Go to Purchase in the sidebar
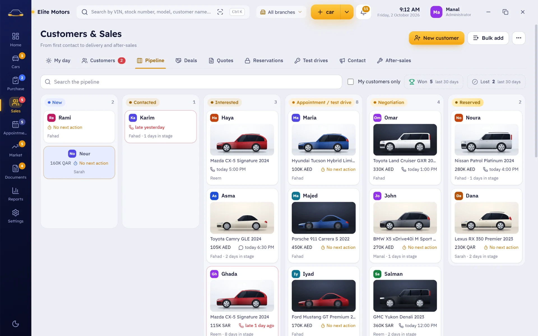This screenshot has height=336, width=538. pos(15,84)
